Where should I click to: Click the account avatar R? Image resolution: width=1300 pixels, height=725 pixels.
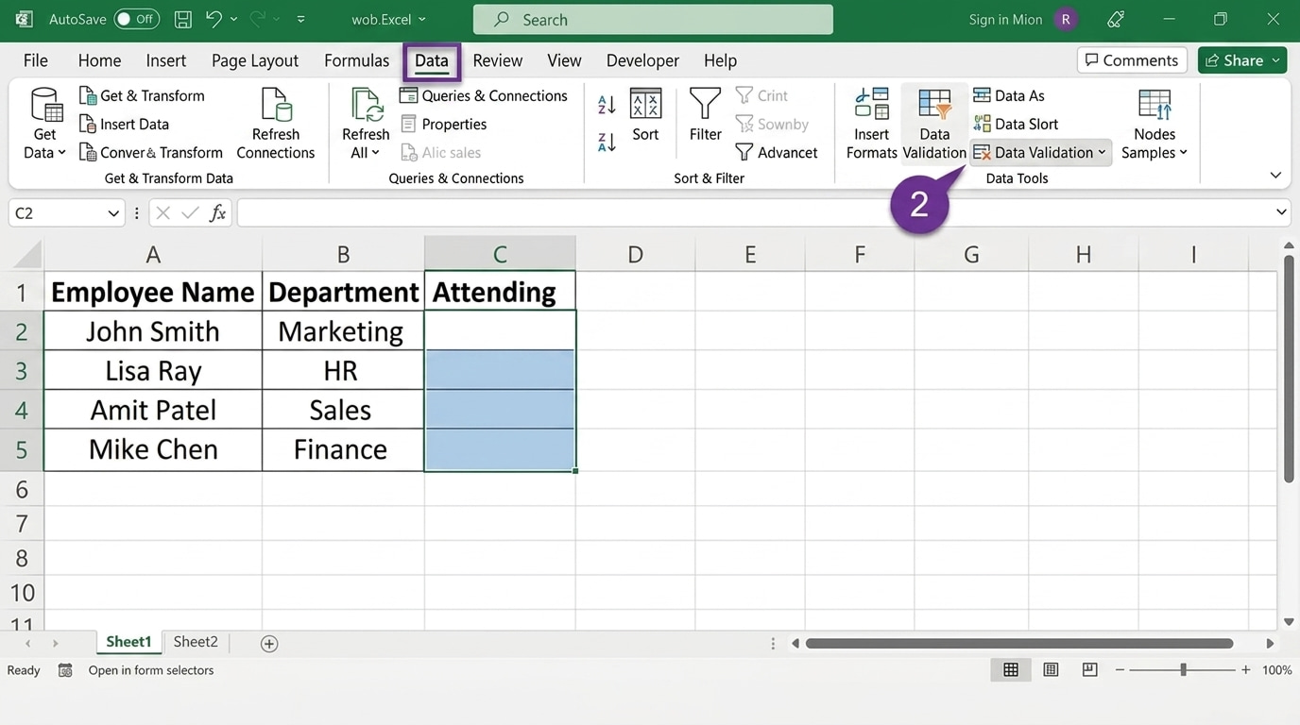point(1067,19)
